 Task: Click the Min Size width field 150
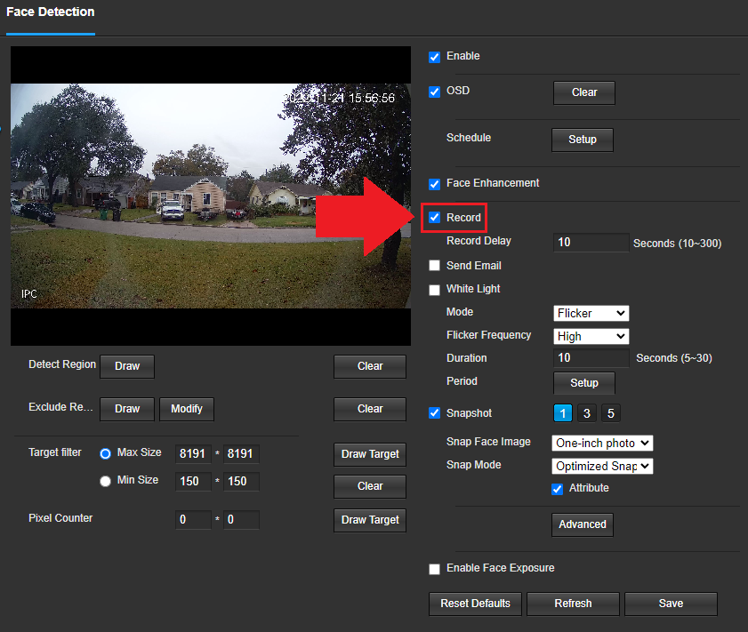point(193,482)
